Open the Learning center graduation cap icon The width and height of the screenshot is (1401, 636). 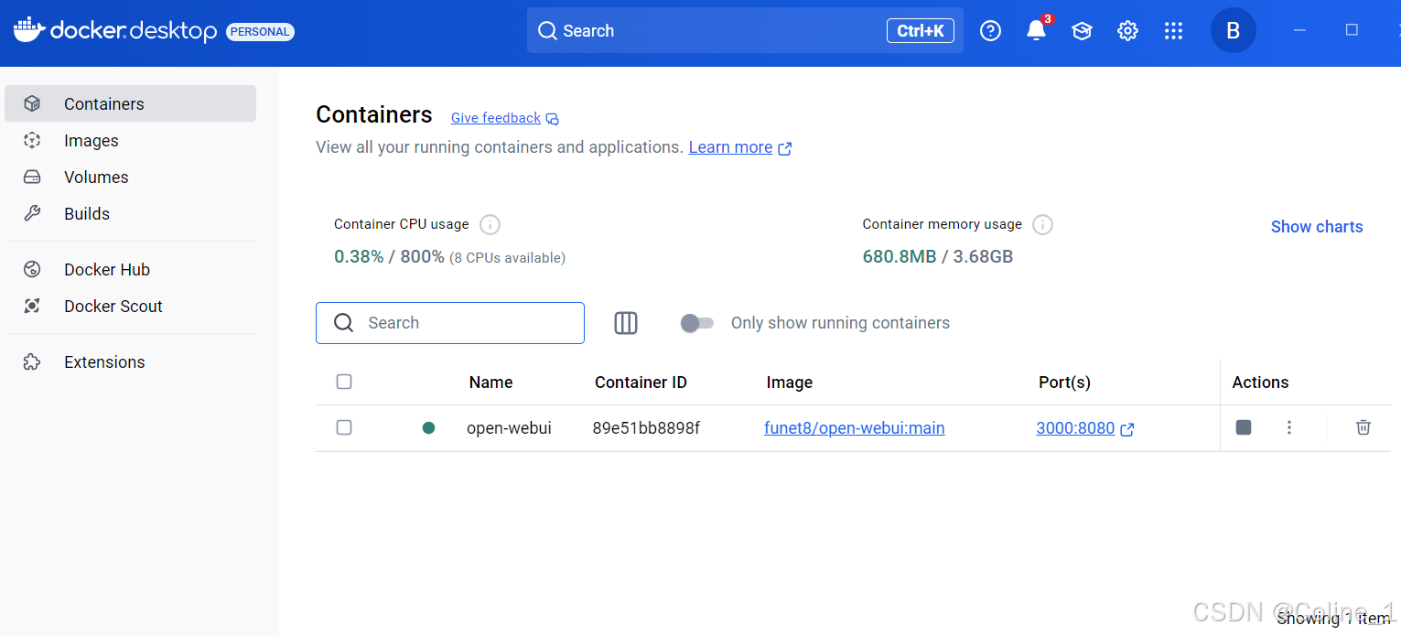(1082, 31)
